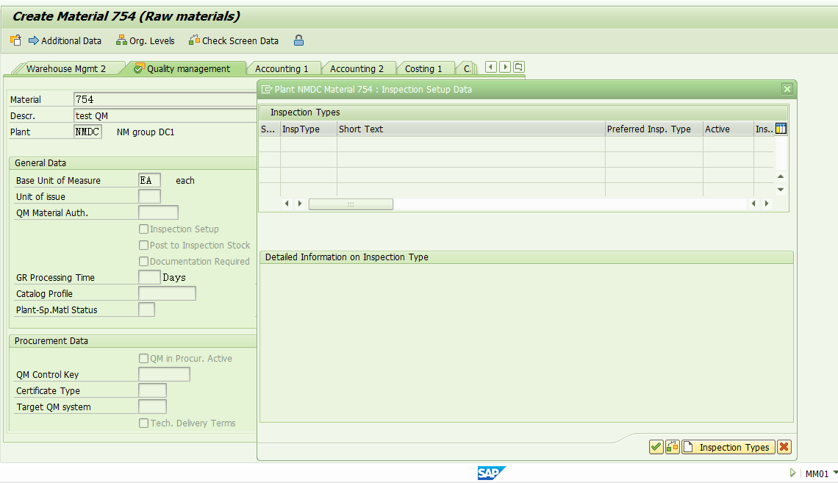
Task: Open Additional Data
Action: 65,40
